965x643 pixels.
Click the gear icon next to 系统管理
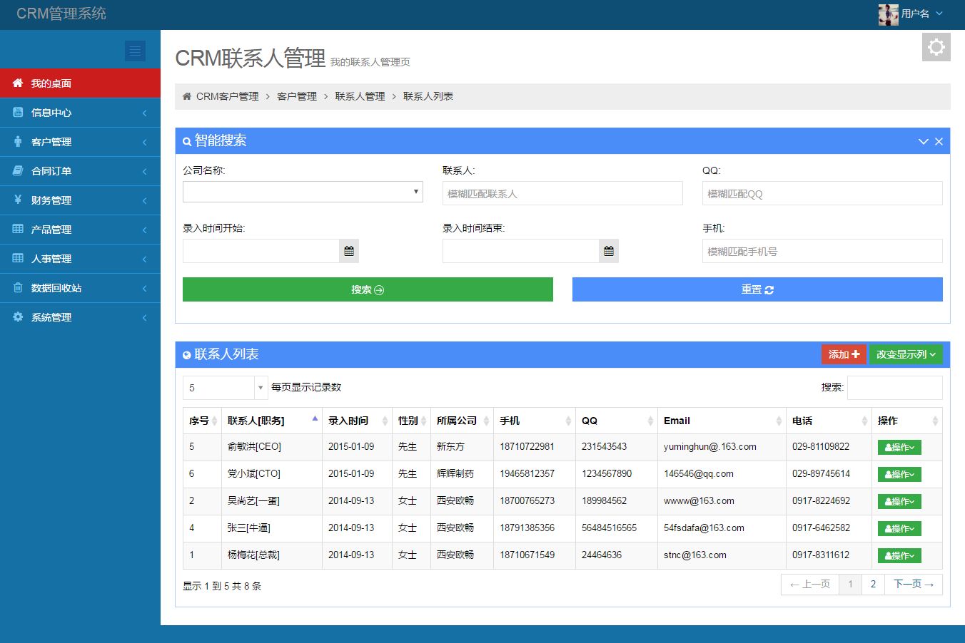[18, 317]
